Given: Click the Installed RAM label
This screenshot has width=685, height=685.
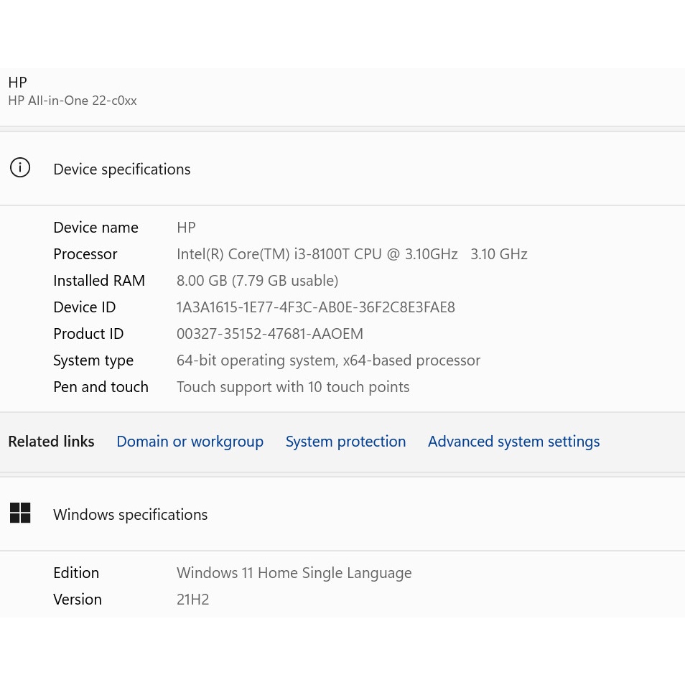Looking at the screenshot, I should 99,281.
